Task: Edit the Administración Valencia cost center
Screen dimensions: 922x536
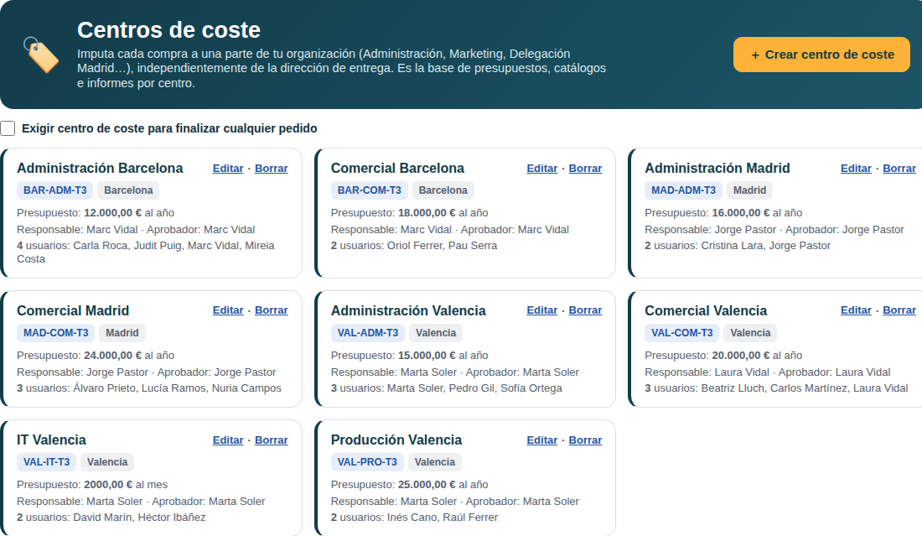Action: (542, 310)
